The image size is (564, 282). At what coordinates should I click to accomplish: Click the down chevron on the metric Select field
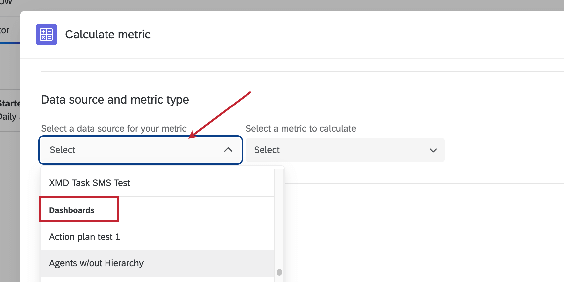[433, 150]
